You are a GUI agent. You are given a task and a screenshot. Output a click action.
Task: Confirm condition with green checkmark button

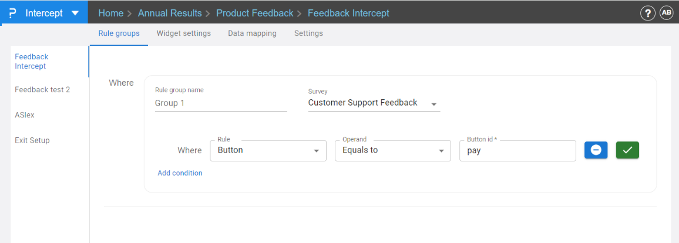627,150
